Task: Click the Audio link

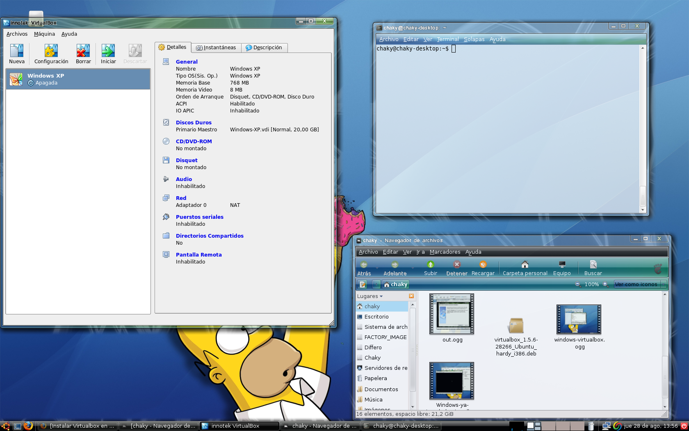Action: (x=184, y=179)
